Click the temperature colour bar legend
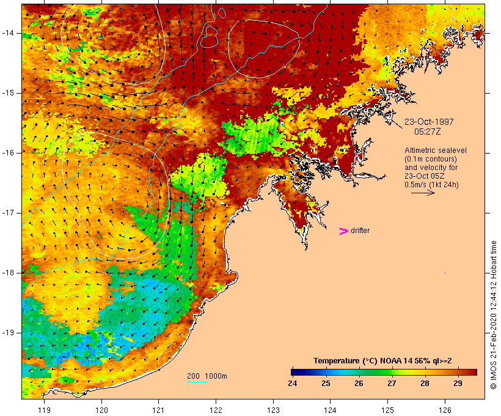The height and width of the screenshot is (416, 501). [x=384, y=372]
